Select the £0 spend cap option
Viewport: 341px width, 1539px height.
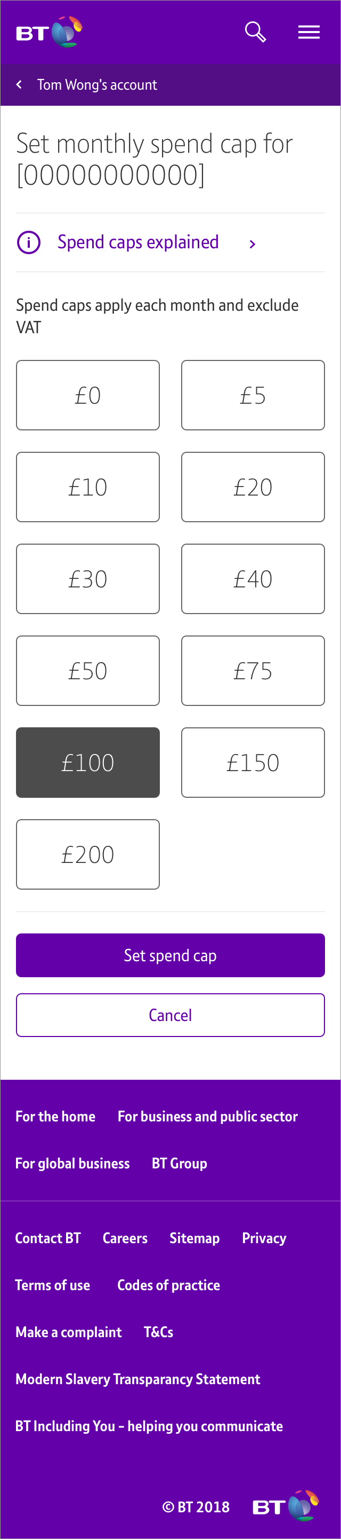pos(87,395)
